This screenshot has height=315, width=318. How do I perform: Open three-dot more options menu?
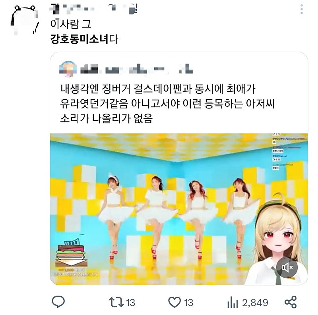[302, 9]
